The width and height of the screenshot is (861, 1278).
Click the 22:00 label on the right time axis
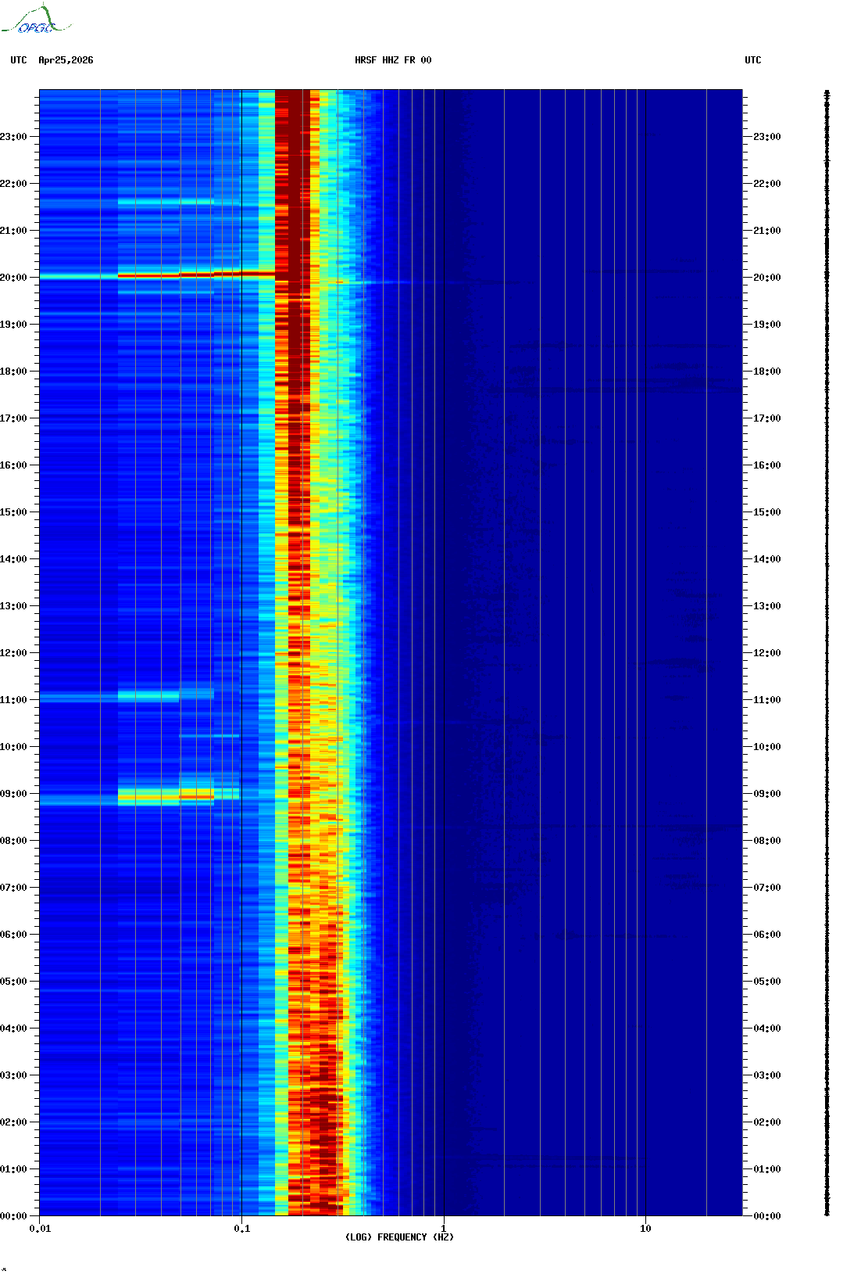pyautogui.click(x=767, y=184)
